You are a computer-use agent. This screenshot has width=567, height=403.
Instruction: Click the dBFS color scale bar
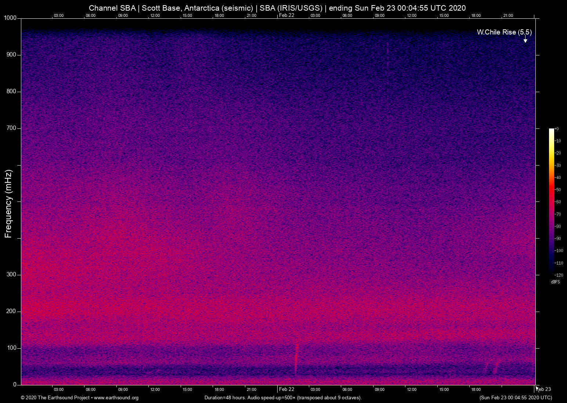coord(551,201)
